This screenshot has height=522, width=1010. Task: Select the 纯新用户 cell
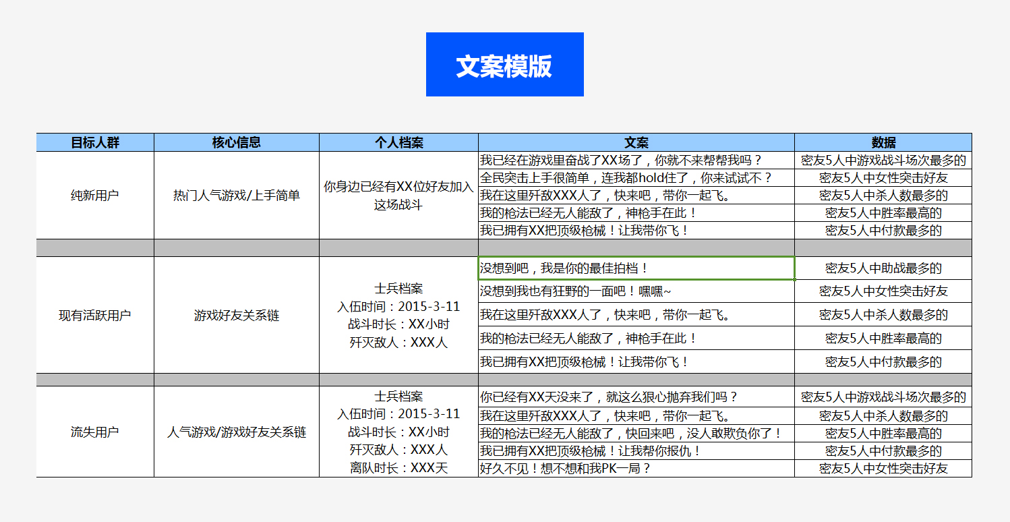(x=95, y=196)
